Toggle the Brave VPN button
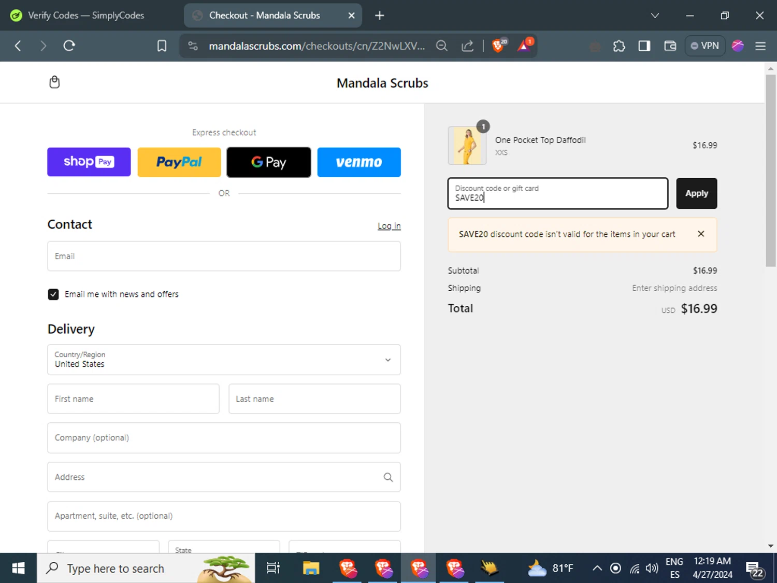The image size is (777, 583). (704, 46)
